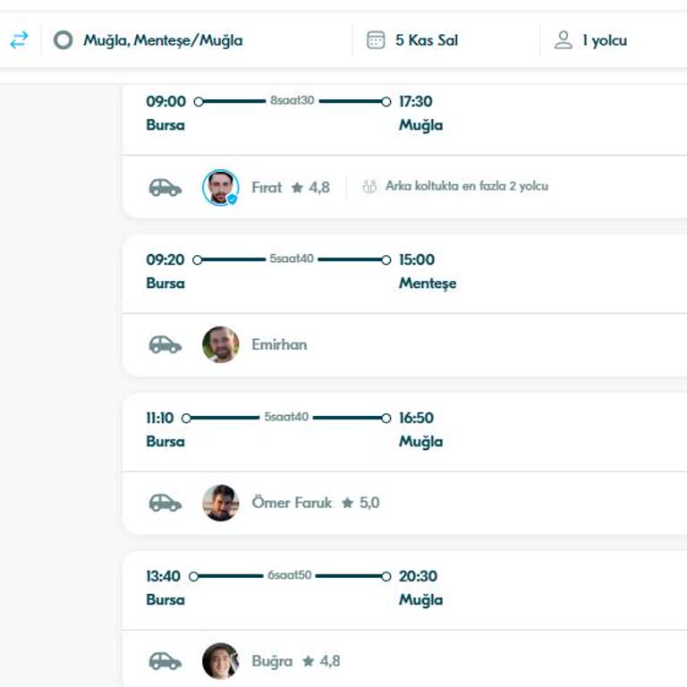Image resolution: width=687 pixels, height=687 pixels.
Task: Open Ömer Faruk's profile photo
Action: point(220,503)
